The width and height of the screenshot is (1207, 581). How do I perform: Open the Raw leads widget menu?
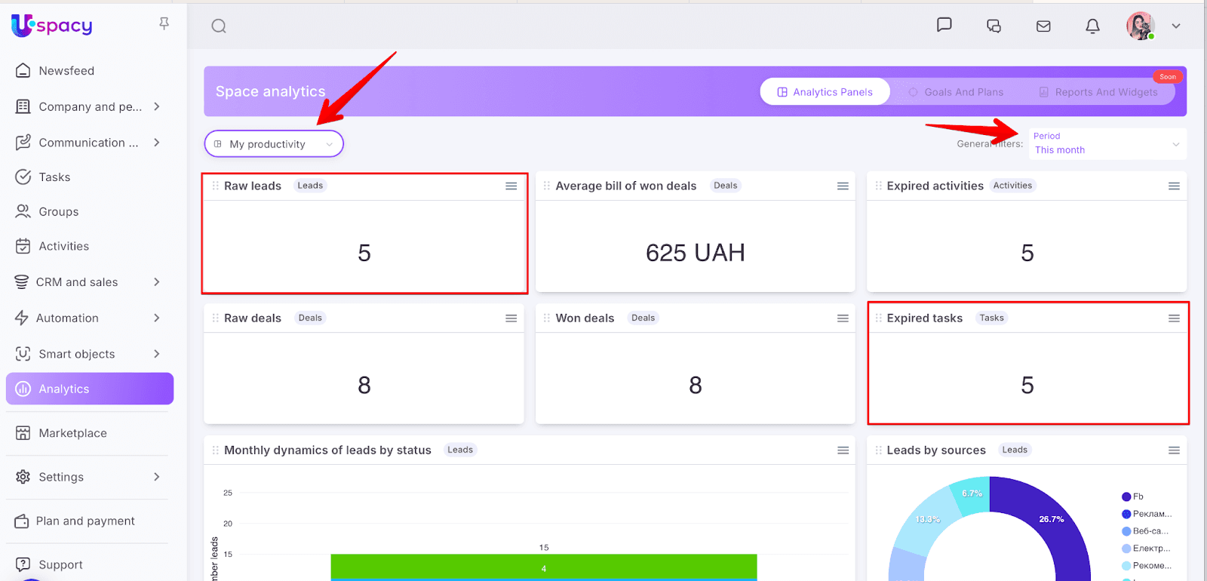point(511,186)
